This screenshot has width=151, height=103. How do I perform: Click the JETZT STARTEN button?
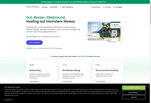tap(34, 43)
